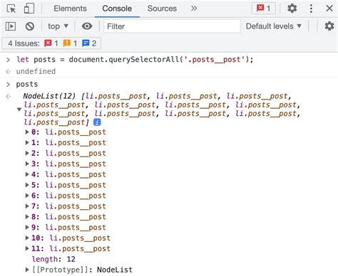Open the Default levels dropdown
The image size is (338, 276).
274,26
